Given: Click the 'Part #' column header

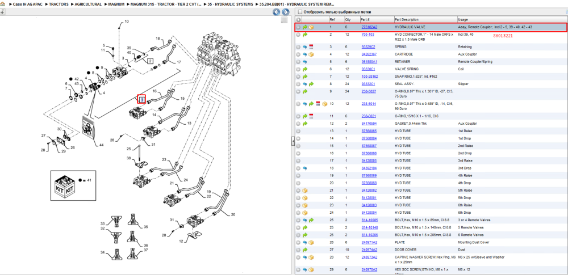Looking at the screenshot, I should pos(365,19).
